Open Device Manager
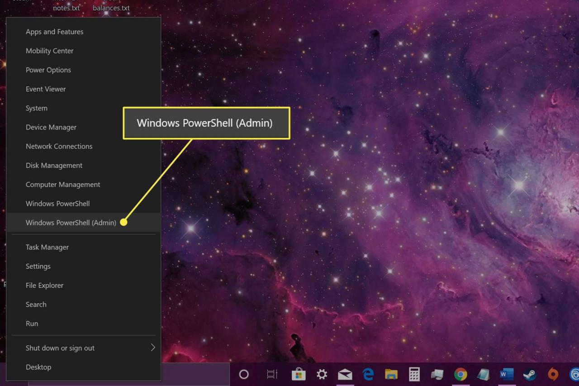The width and height of the screenshot is (579, 386). click(x=84, y=127)
